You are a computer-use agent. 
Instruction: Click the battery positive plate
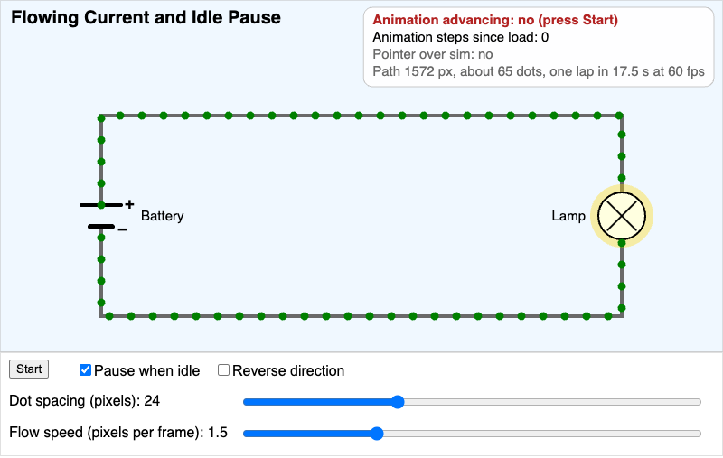coord(101,204)
